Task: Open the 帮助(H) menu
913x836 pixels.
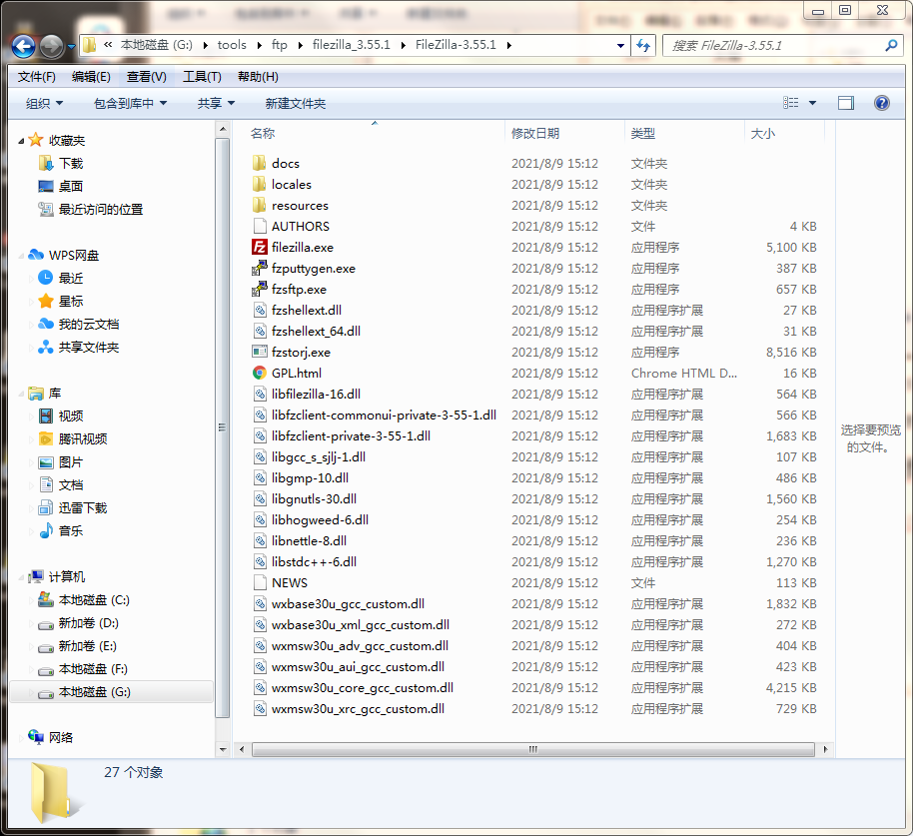Action: [258, 77]
